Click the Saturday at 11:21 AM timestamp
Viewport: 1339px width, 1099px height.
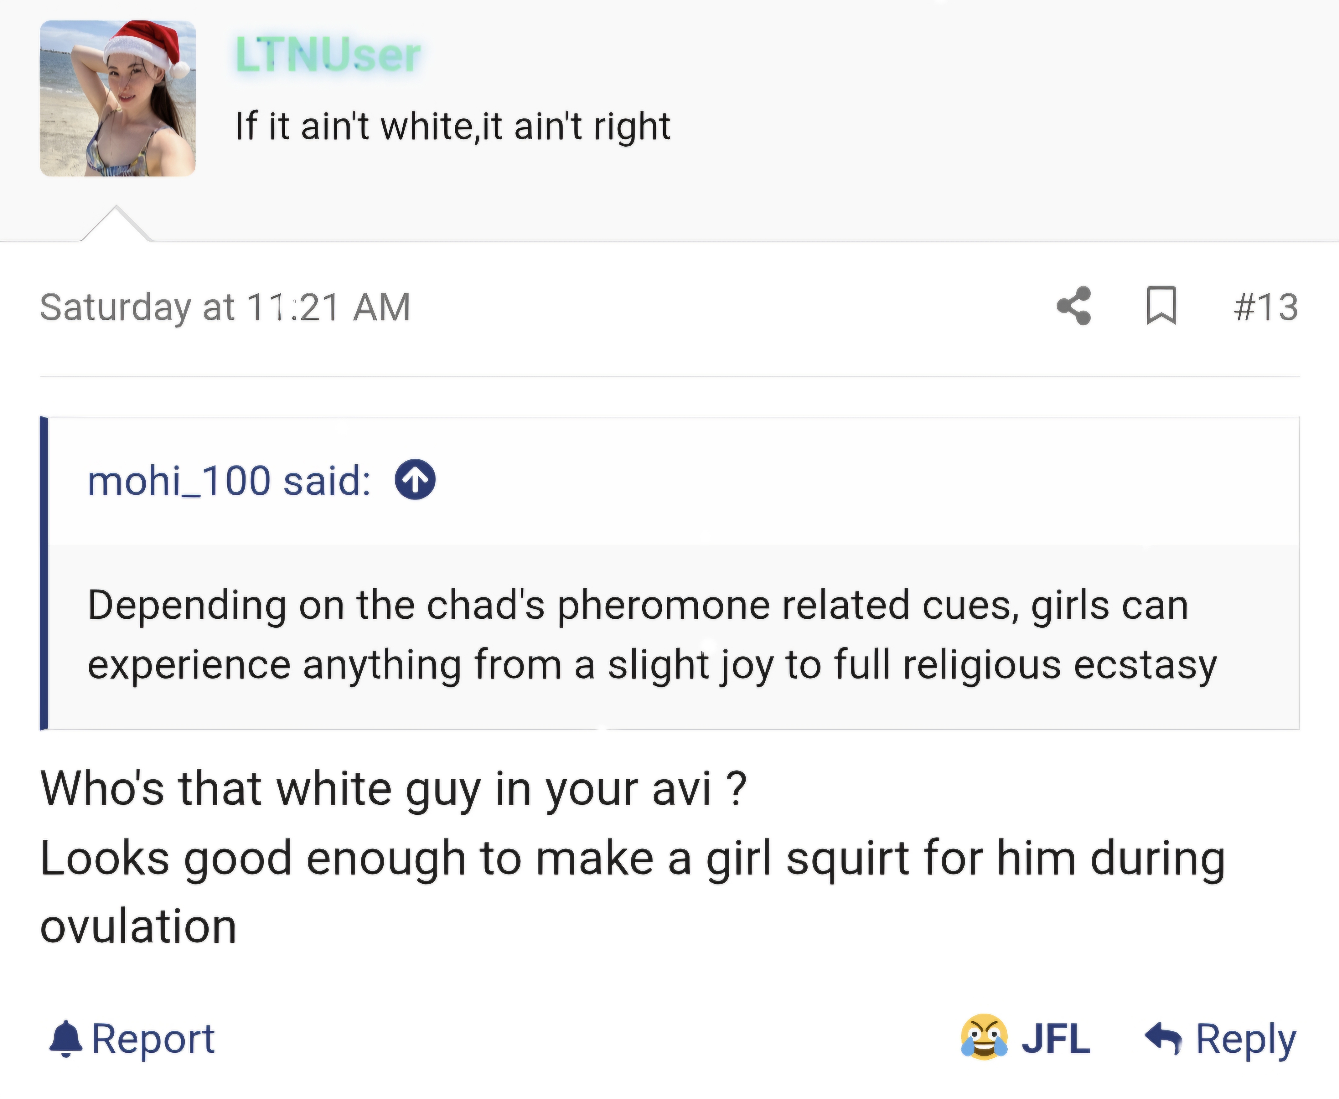(x=225, y=307)
